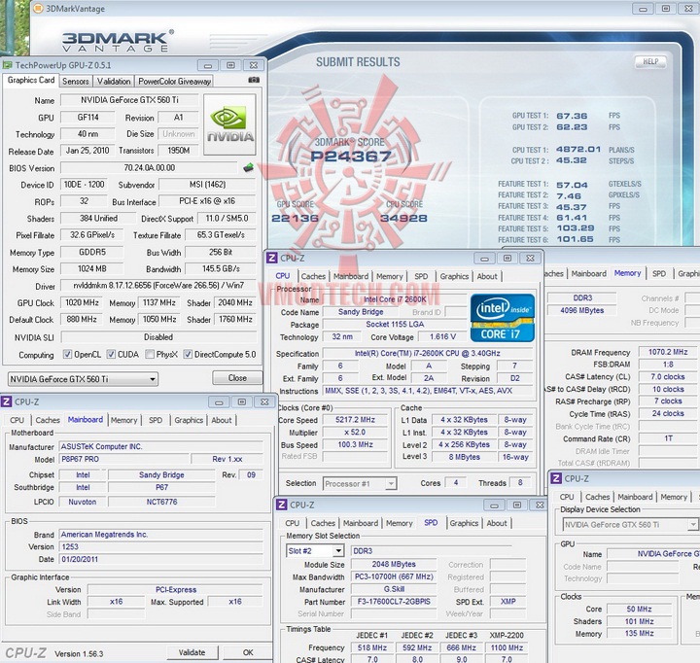Minimize the CPU-Z CPU tab window

(484, 258)
